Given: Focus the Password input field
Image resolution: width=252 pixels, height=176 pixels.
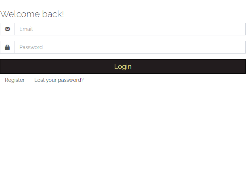Looking at the screenshot, I should click(130, 47).
